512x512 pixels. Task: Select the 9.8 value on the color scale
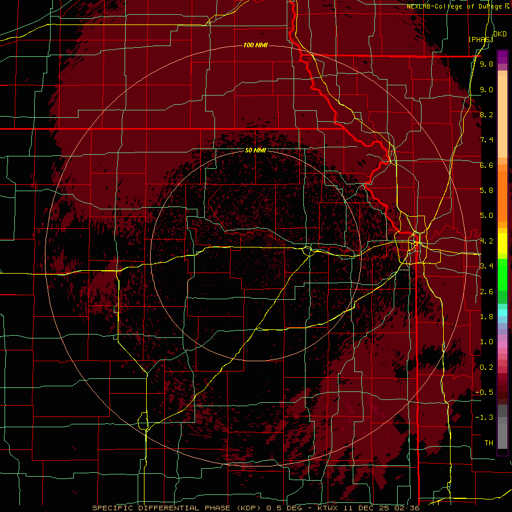coord(486,64)
